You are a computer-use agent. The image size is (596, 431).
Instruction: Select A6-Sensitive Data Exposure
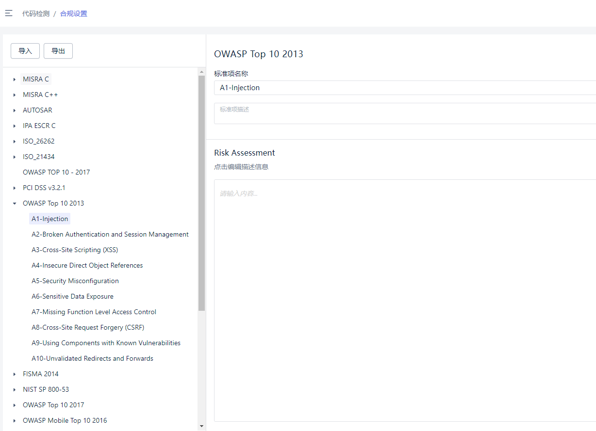72,296
